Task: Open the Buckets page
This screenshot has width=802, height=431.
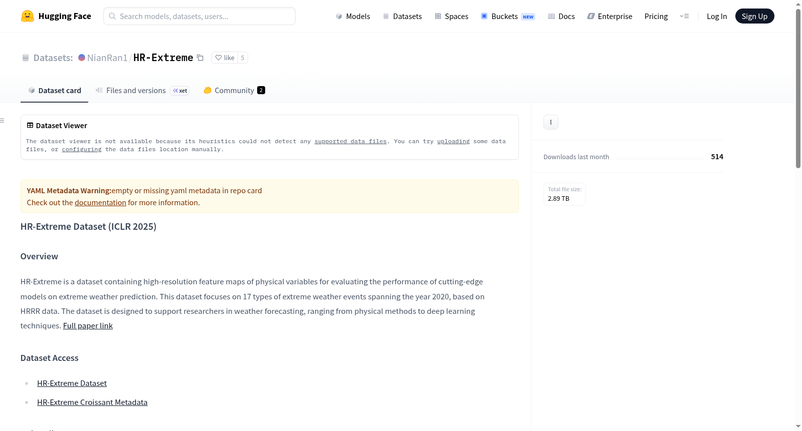Action: [508, 16]
